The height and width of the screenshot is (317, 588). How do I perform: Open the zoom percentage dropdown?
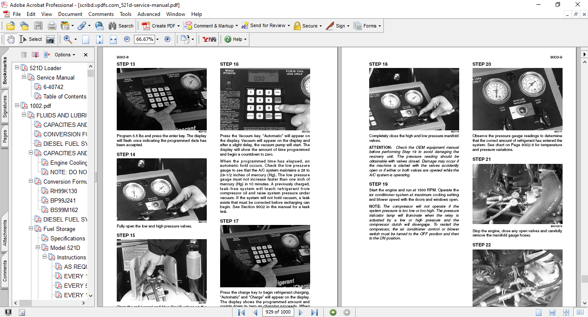click(157, 39)
